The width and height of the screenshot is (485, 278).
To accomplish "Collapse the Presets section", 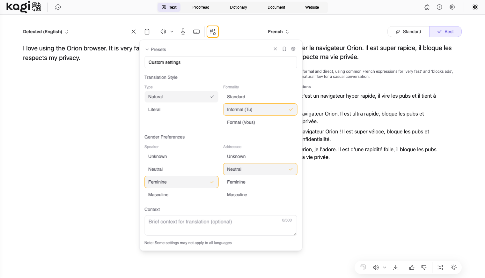I will coord(156,49).
